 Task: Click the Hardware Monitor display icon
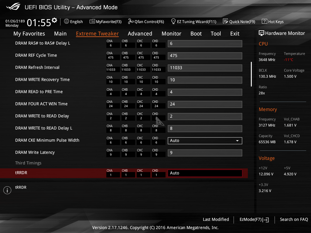(261, 33)
